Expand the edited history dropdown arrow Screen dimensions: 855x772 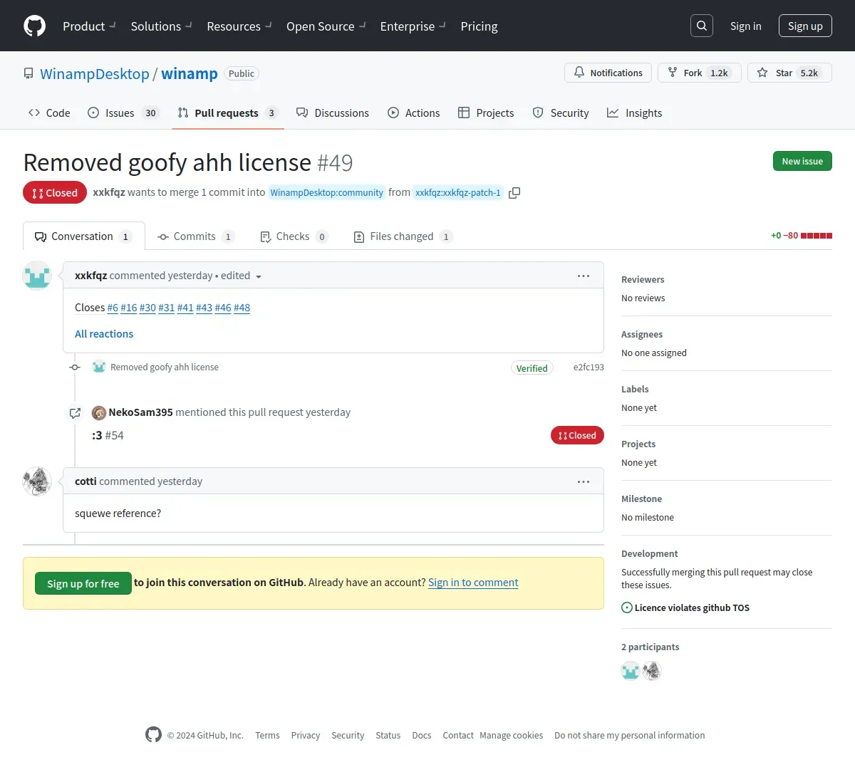[259, 276]
